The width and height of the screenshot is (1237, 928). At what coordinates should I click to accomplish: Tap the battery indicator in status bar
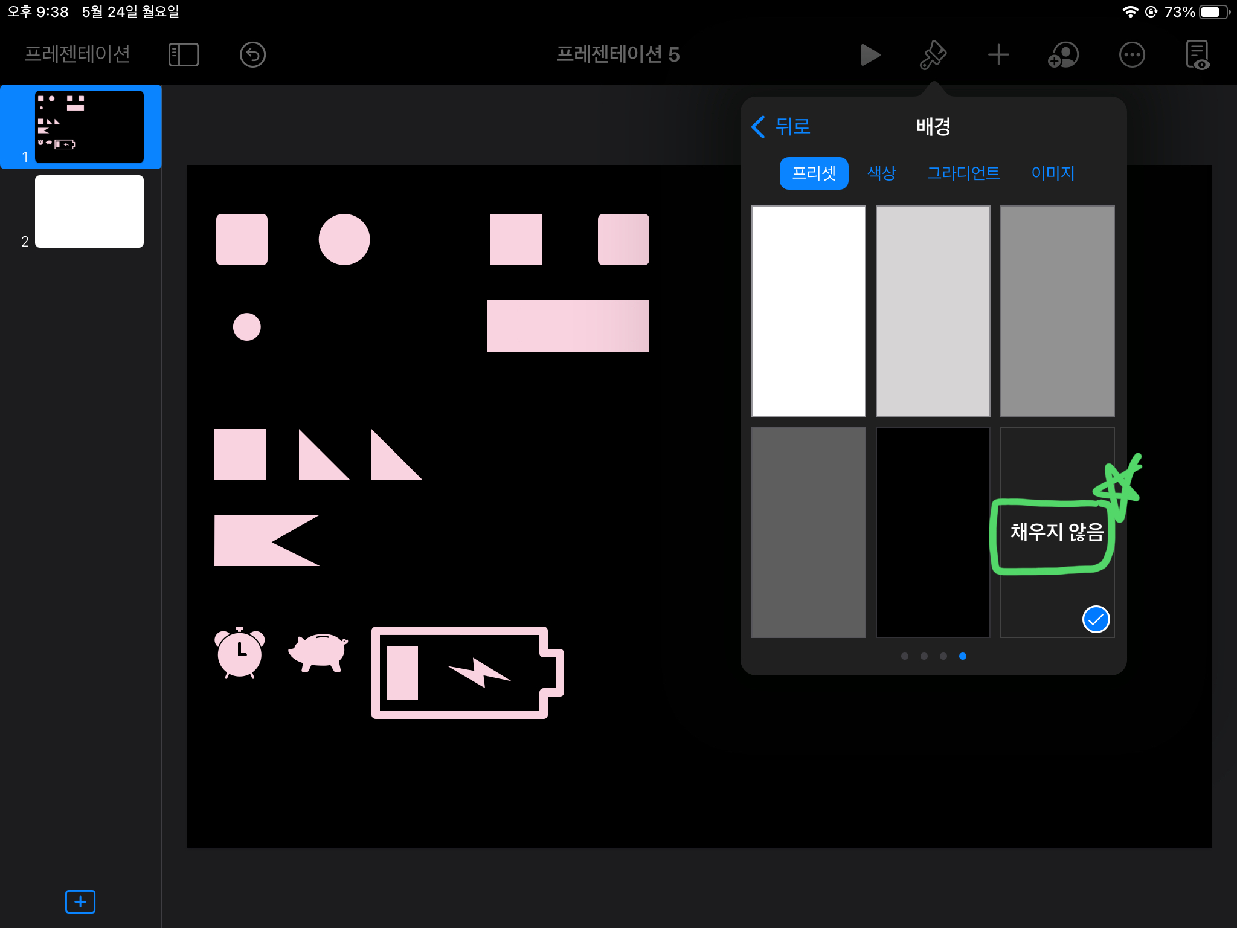[x=1214, y=12]
